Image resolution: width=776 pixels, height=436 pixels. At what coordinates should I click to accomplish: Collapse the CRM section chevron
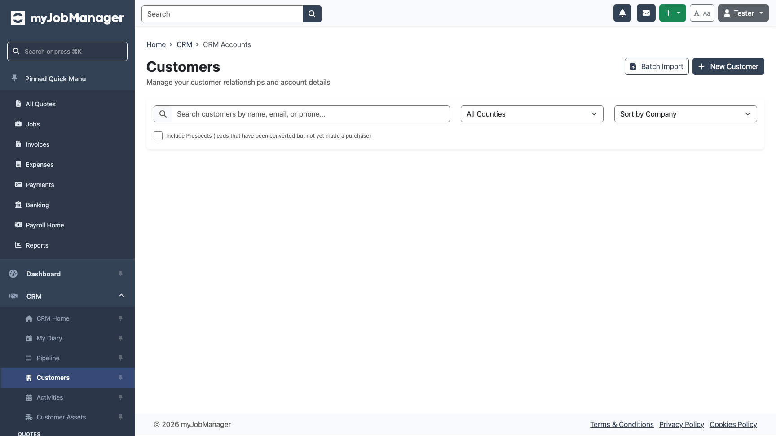pyautogui.click(x=121, y=296)
